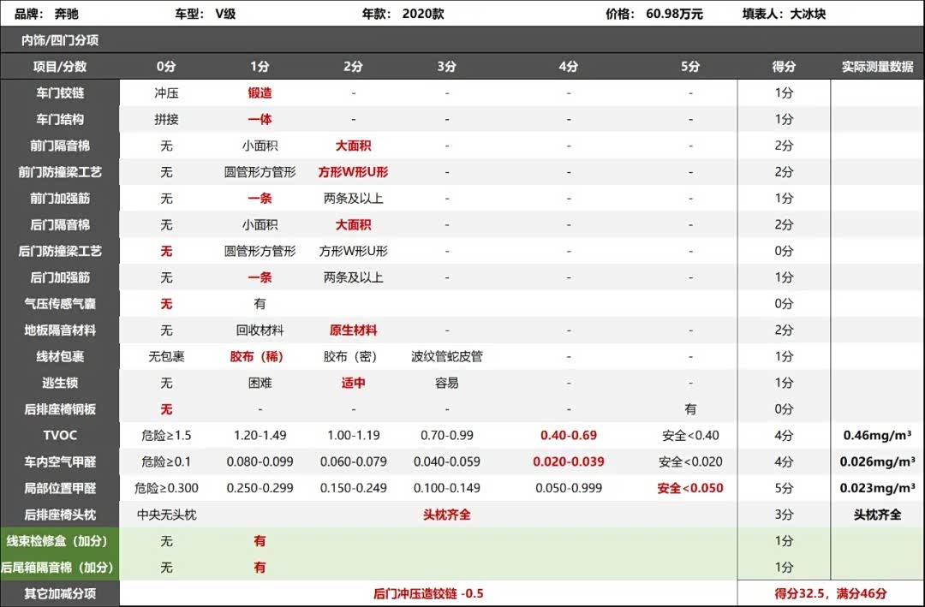Click the 后门冲压造铰链 -0.5 note
Viewport: 925px width, 607px height.
pos(428,593)
